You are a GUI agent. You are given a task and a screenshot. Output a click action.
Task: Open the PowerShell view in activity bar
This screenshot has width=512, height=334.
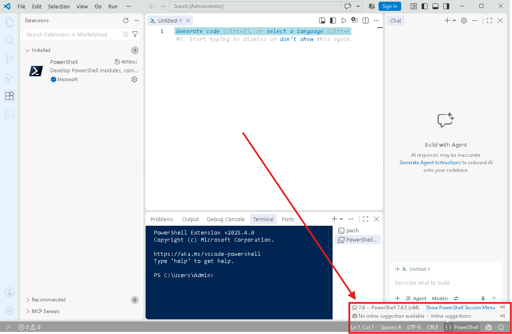point(9,114)
